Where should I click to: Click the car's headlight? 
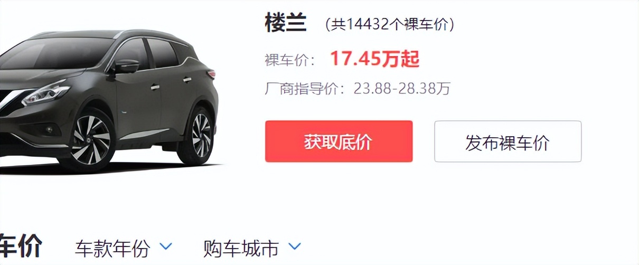tap(45, 93)
